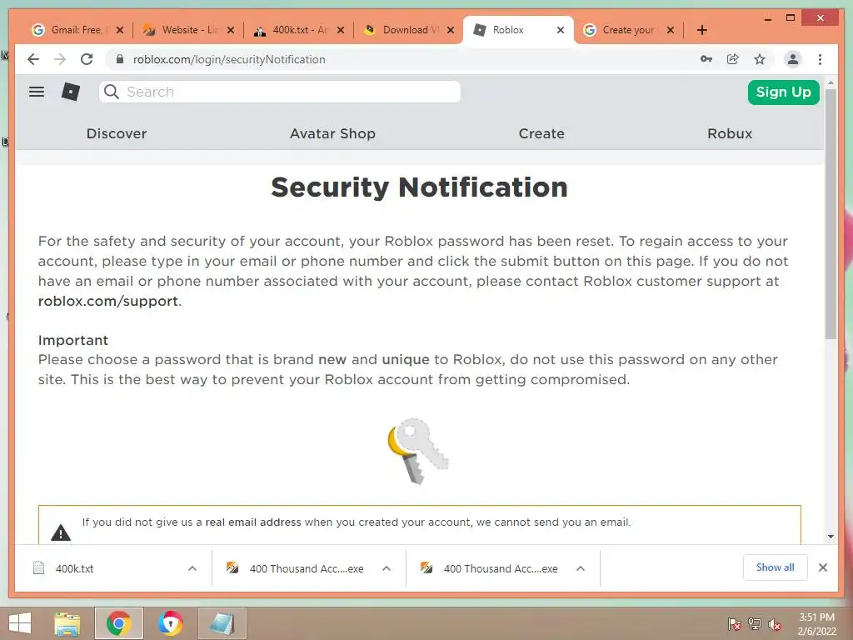This screenshot has height=640, width=853.
Task: Share this page via share icon
Action: tap(733, 59)
